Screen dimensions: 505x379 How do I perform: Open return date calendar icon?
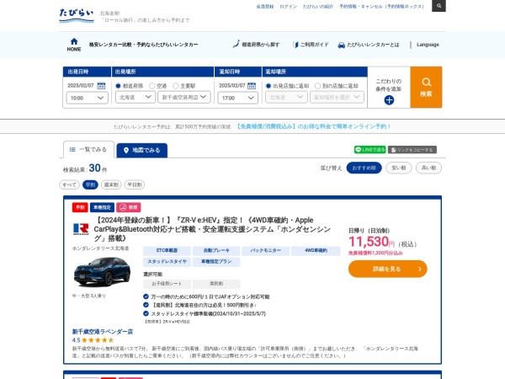[252, 85]
